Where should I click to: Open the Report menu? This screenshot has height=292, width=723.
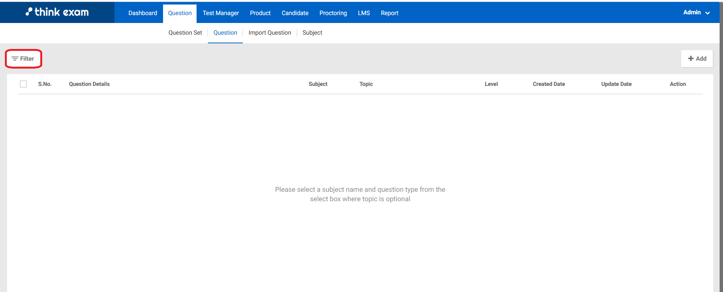click(389, 13)
